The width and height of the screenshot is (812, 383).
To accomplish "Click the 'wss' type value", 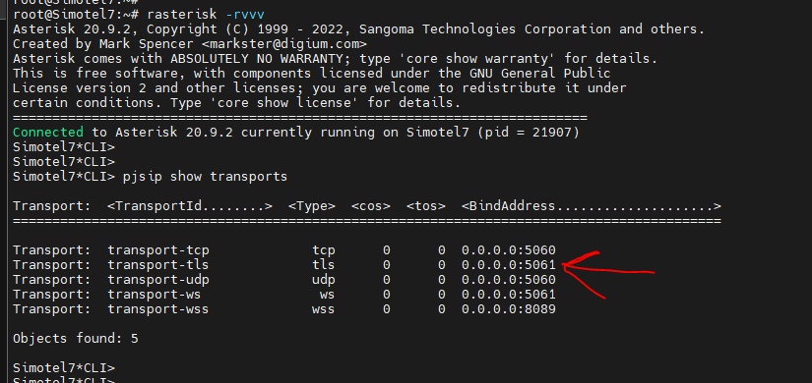I will pos(323,309).
